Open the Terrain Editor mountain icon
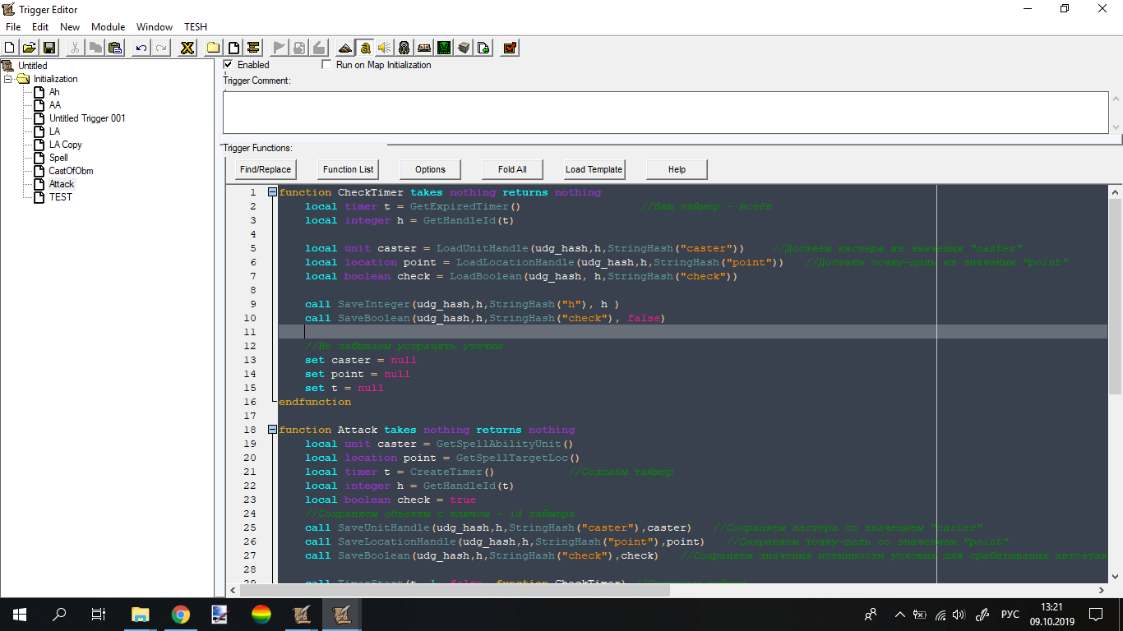Viewport: 1123px width, 631px height. click(x=344, y=48)
